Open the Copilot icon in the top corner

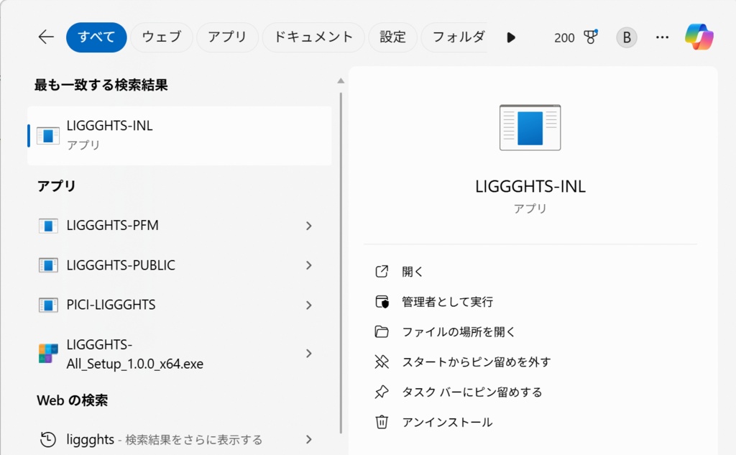(698, 37)
